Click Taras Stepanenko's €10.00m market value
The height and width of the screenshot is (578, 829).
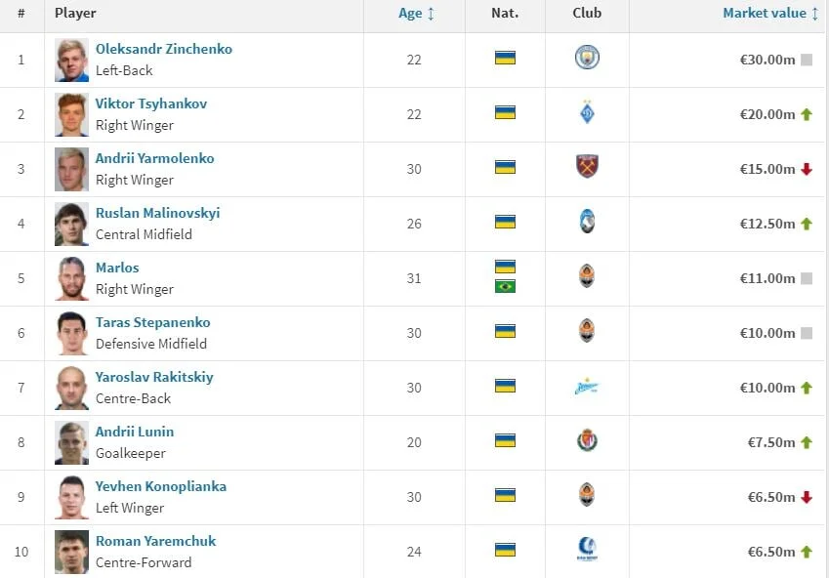(767, 333)
